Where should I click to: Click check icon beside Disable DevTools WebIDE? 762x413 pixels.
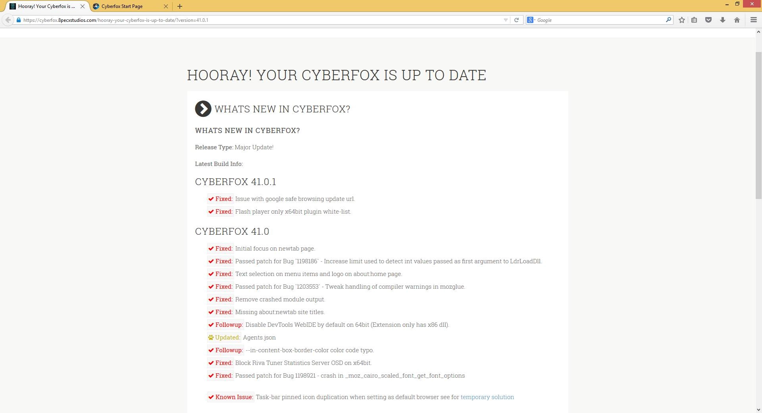(211, 325)
